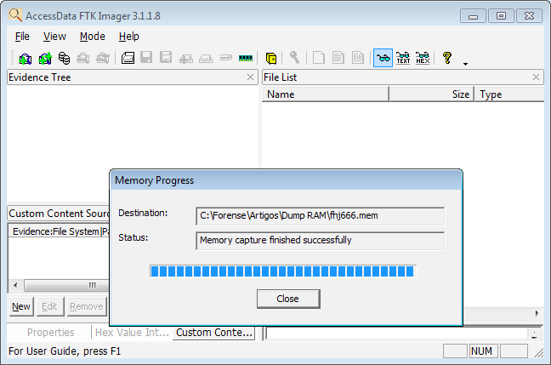Close the Memory Progress dialog
Viewport: 551px width, 365px height.
pos(288,299)
